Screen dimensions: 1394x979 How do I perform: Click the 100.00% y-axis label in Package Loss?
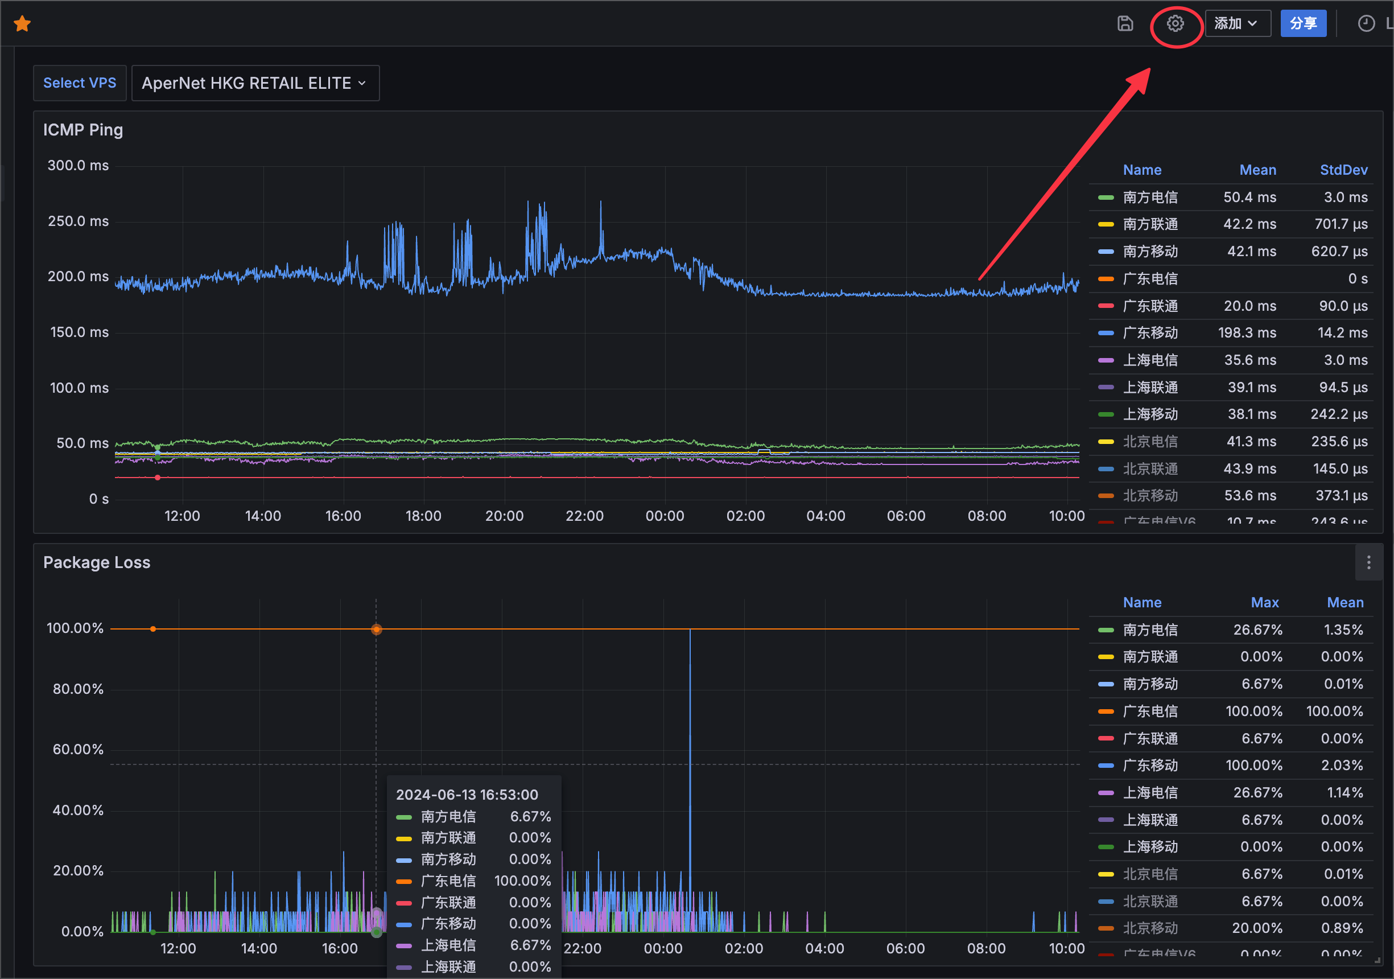(75, 628)
